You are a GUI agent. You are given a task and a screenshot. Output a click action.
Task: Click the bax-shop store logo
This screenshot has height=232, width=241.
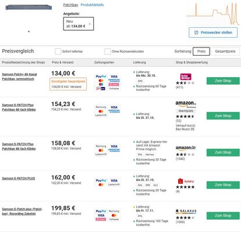pos(186,77)
